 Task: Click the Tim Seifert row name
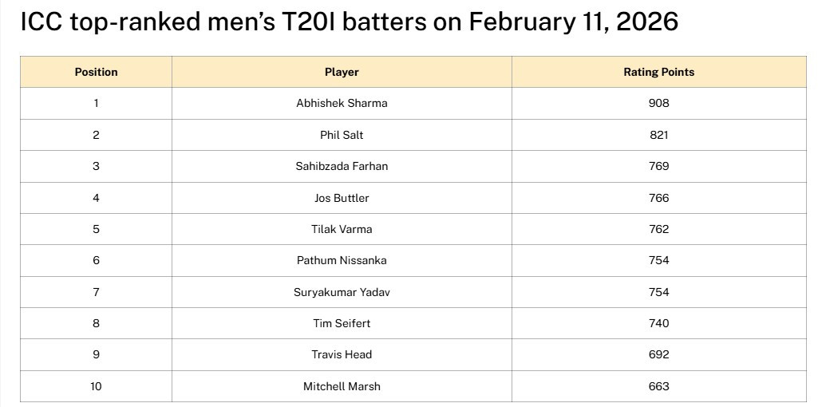coord(342,323)
